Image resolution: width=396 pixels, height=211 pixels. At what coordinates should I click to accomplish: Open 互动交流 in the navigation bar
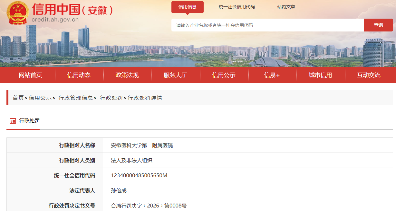tap(369, 75)
